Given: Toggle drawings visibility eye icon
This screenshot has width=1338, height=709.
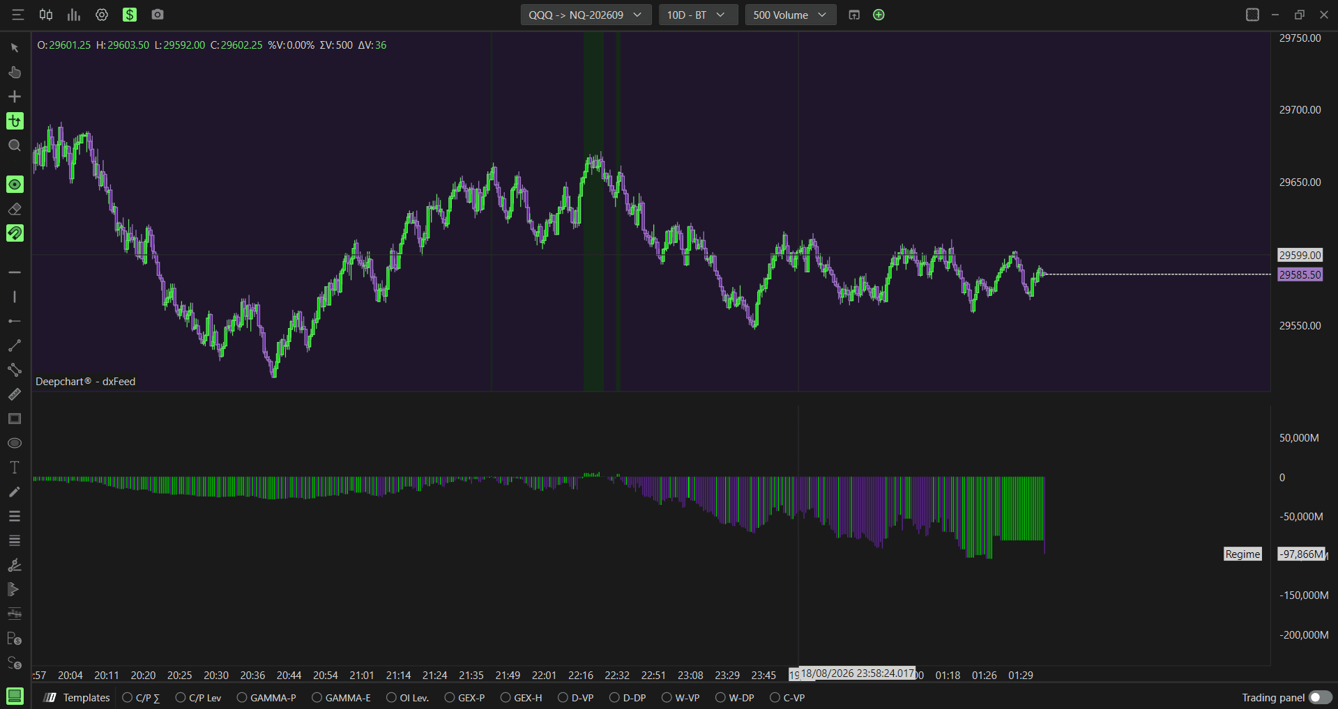Looking at the screenshot, I should pos(15,185).
